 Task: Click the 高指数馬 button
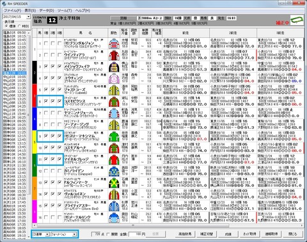point(185,234)
